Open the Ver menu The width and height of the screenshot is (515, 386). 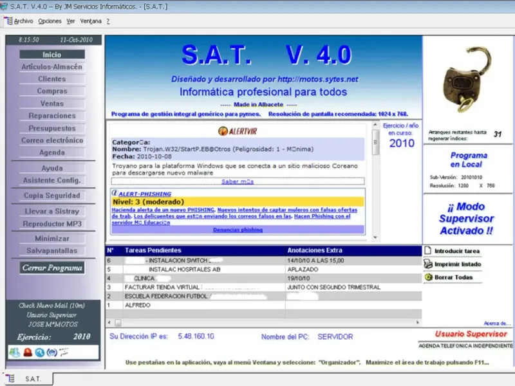[x=71, y=21]
